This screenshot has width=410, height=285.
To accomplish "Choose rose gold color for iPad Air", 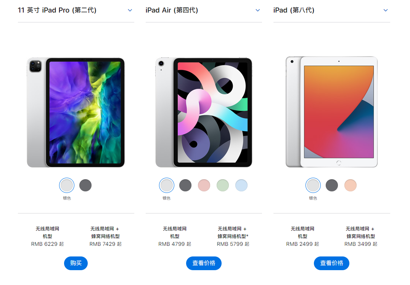I will click(204, 185).
